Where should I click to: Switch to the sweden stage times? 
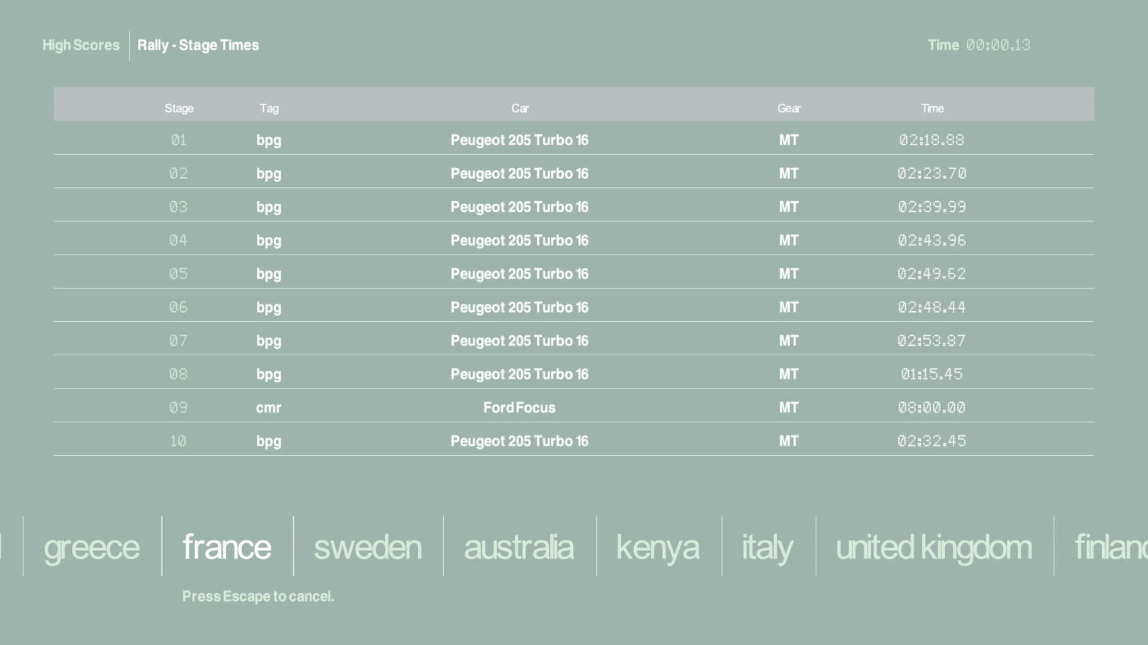(368, 547)
